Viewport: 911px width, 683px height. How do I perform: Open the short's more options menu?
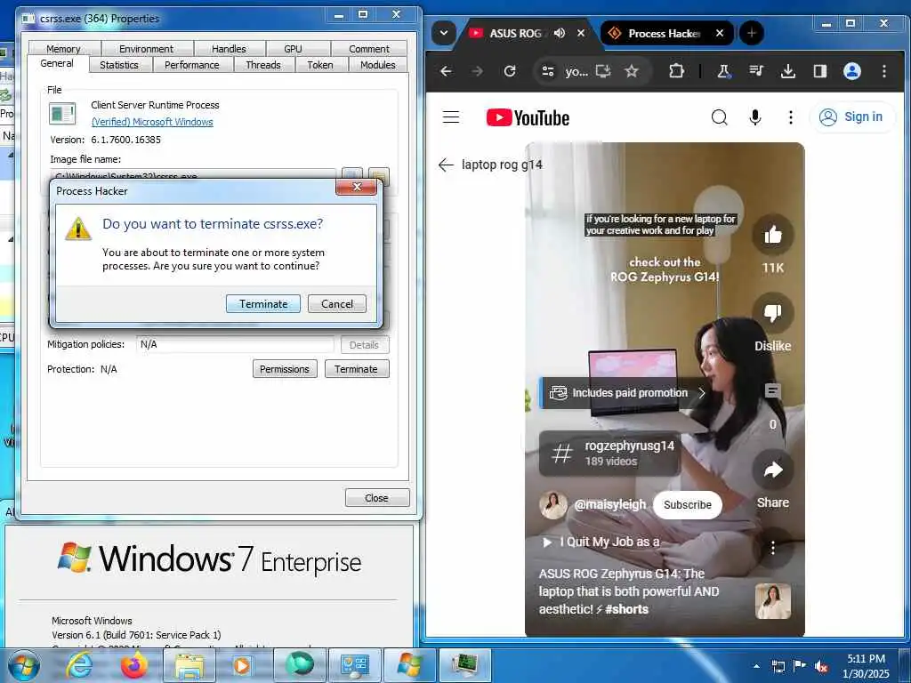pos(773,548)
